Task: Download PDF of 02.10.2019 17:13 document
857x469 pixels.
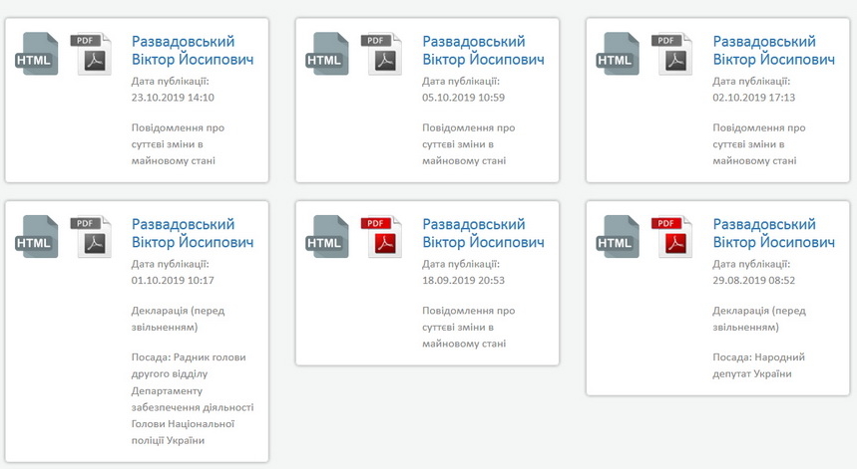Action: click(x=672, y=55)
